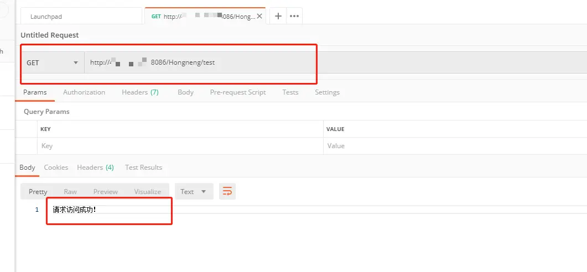Open the Test Results tab
Viewport: 587px width, 272px height.
tap(143, 168)
